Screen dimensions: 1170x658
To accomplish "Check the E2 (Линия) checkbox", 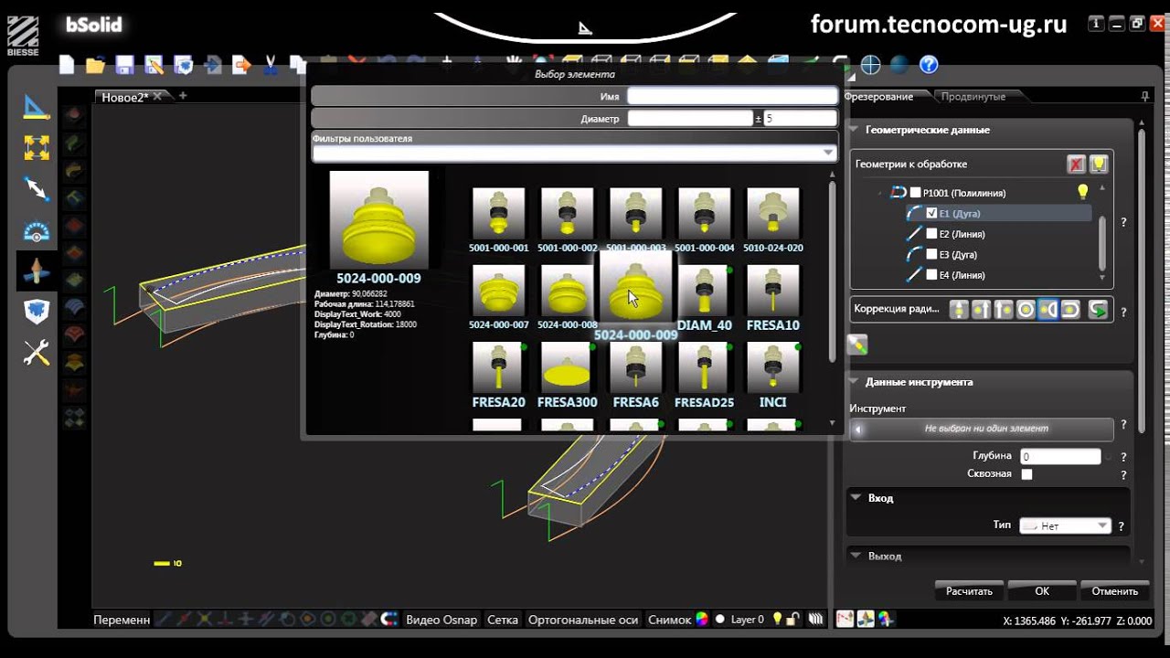I will point(931,234).
